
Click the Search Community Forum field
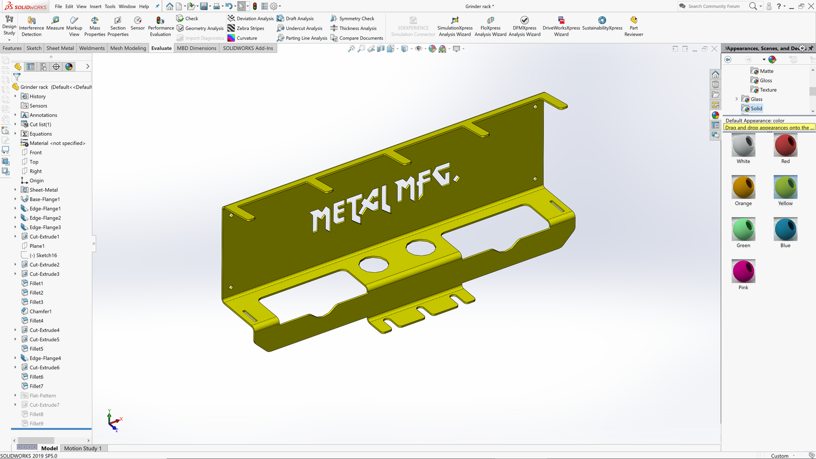[x=714, y=7]
